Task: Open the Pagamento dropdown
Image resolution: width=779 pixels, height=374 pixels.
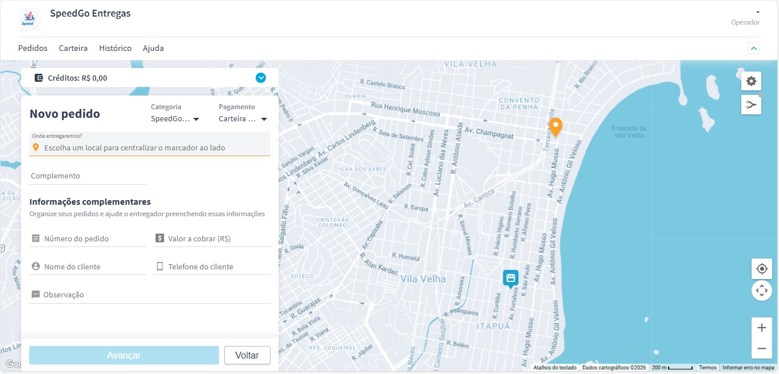Action: 243,119
